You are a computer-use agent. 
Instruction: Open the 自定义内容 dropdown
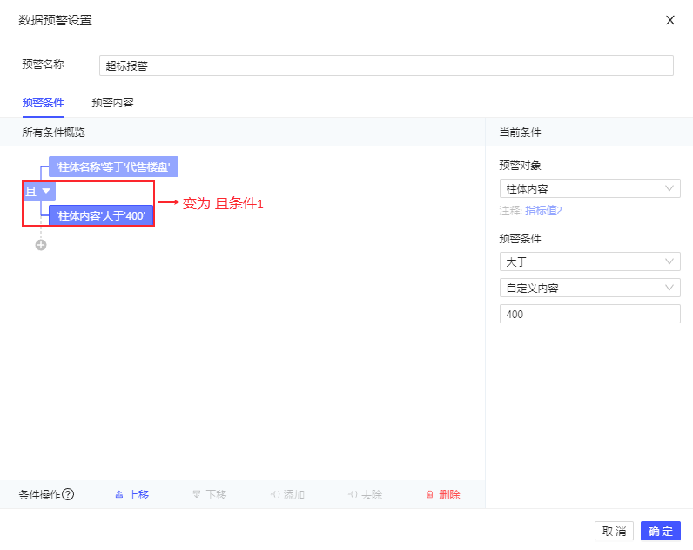click(x=589, y=288)
